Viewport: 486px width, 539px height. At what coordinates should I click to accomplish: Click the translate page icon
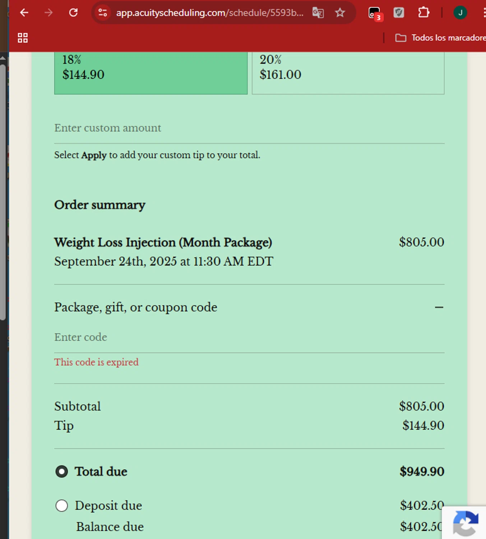(x=318, y=13)
